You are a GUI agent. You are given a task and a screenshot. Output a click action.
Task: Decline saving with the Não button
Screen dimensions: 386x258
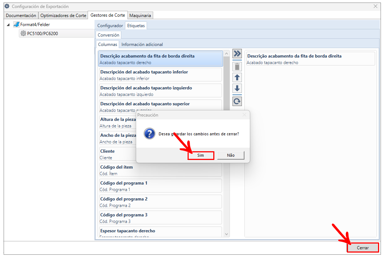pyautogui.click(x=231, y=155)
